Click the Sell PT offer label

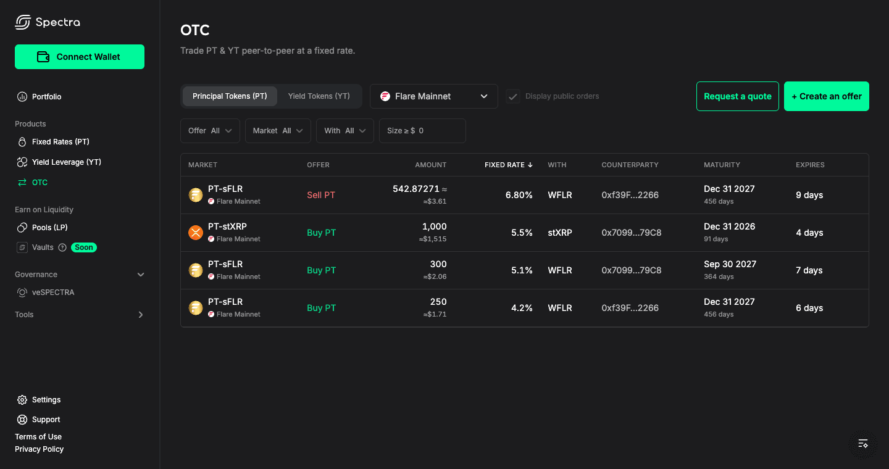pos(321,195)
